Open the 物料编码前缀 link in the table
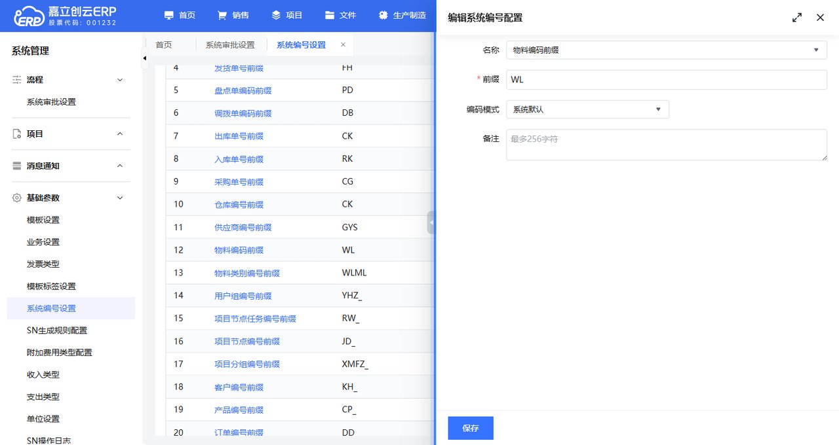 [x=239, y=250]
